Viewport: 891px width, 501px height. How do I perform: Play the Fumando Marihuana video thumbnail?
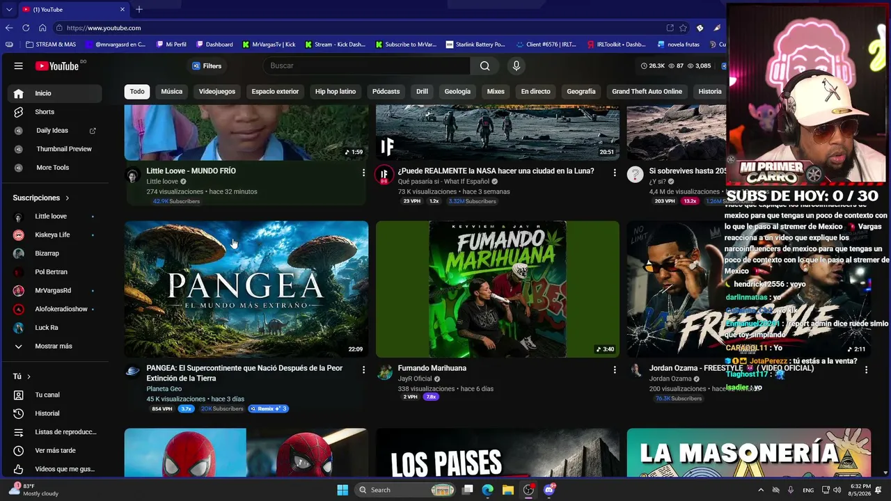coord(498,289)
